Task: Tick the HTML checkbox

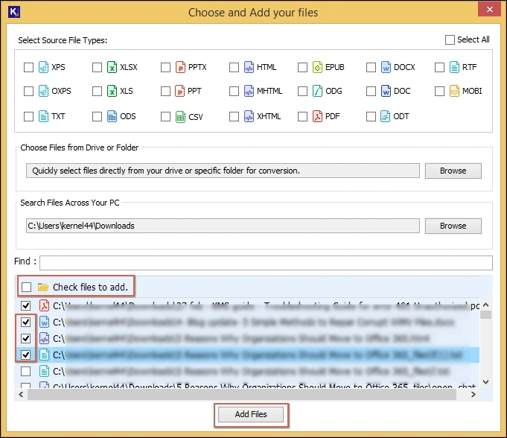Action: pyautogui.click(x=234, y=67)
